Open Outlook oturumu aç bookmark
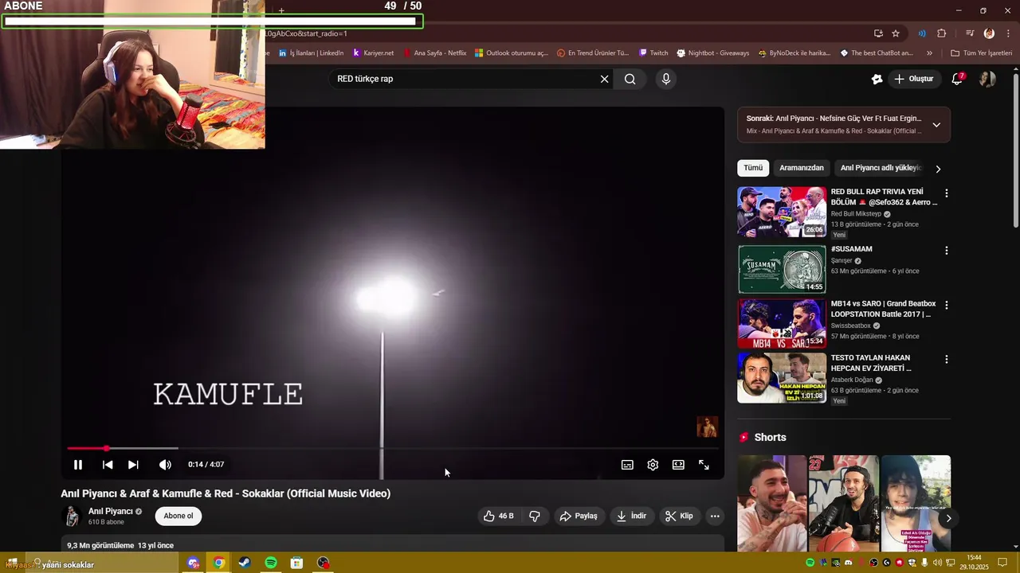The image size is (1020, 573). pos(512,53)
